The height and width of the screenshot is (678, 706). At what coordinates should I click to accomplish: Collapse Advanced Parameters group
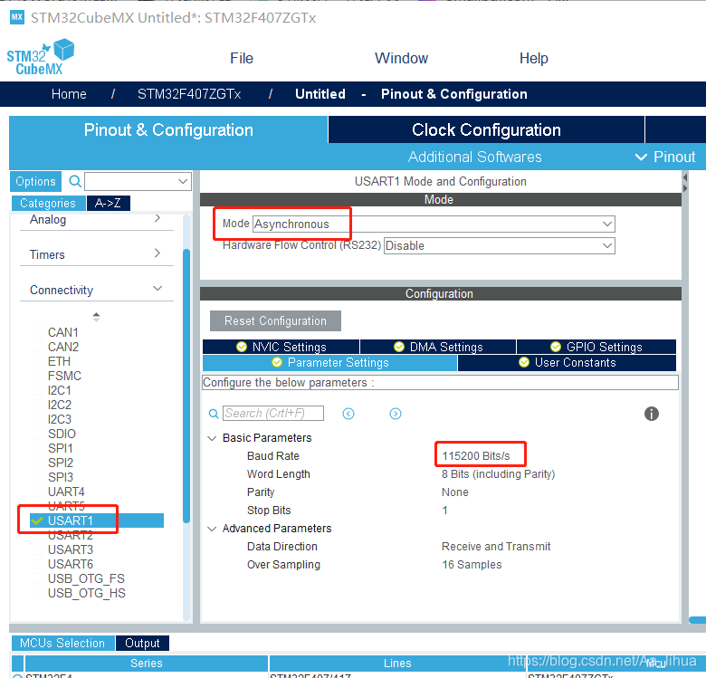[212, 529]
